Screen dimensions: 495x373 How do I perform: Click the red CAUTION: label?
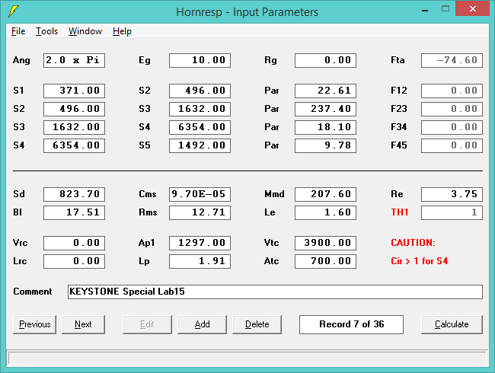[x=413, y=243]
